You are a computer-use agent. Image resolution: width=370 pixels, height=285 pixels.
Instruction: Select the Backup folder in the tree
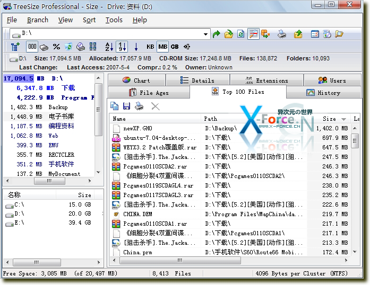click(x=58, y=107)
